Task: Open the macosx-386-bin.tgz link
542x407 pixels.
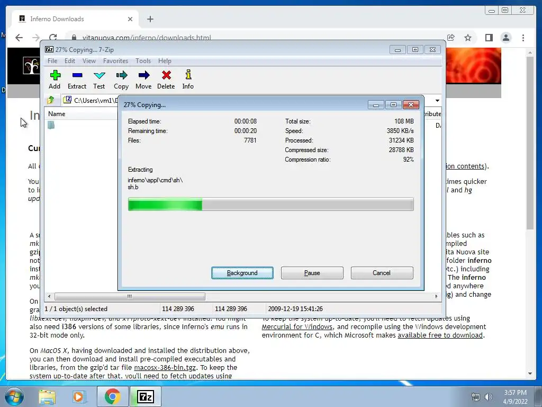Action: [165, 368]
